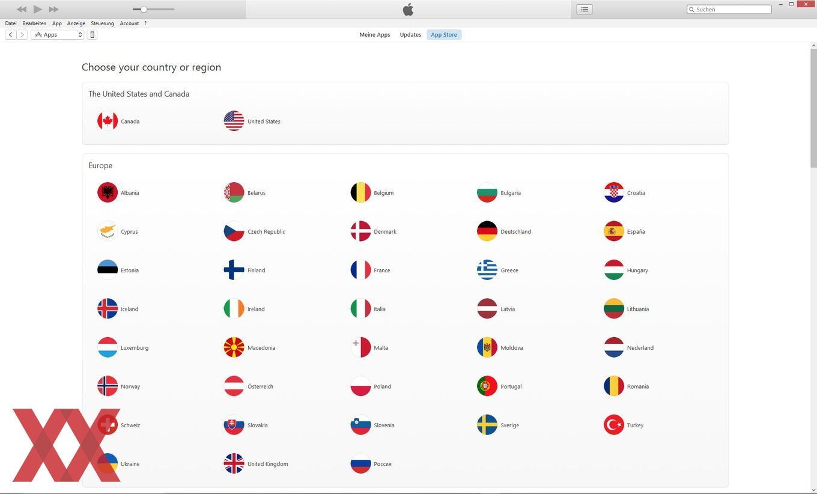This screenshot has width=817, height=494.
Task: Click the iPhone device icon in toolbar
Action: (x=92, y=35)
